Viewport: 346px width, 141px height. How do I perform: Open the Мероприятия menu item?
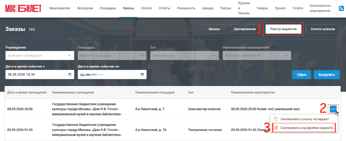click(x=59, y=8)
